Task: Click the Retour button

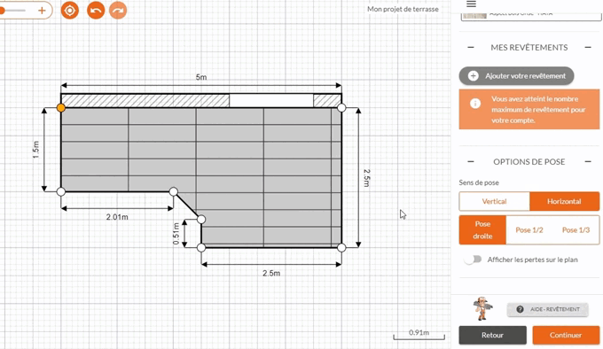Action: click(x=493, y=335)
